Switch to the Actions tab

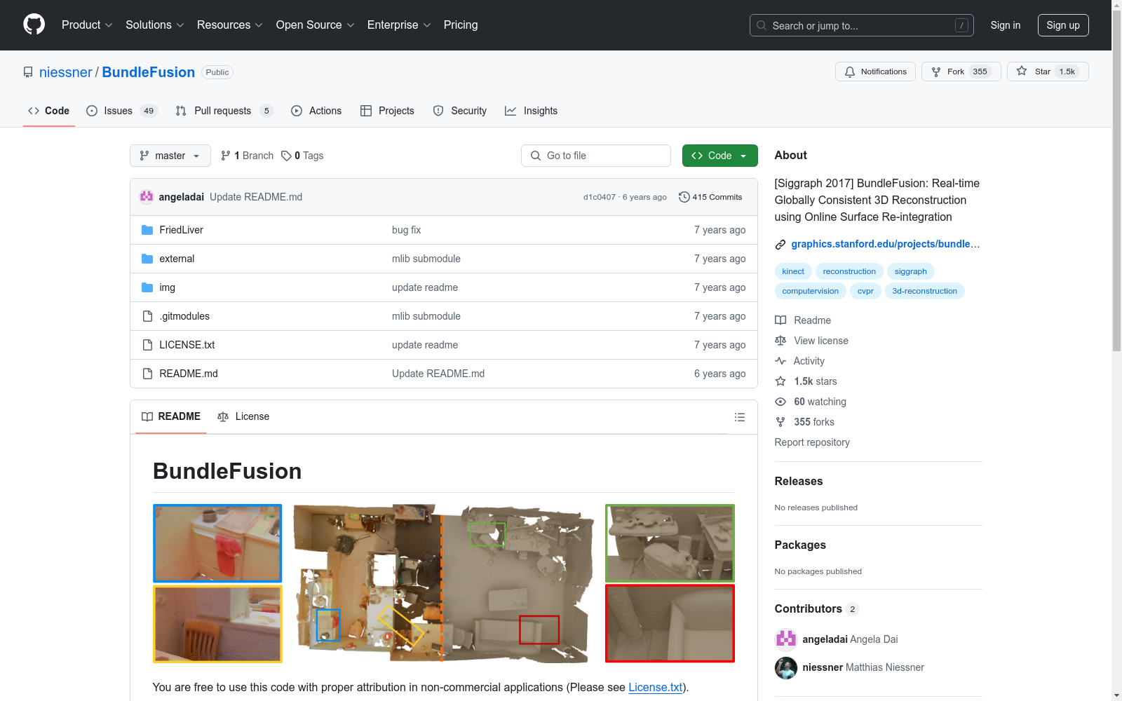[316, 111]
